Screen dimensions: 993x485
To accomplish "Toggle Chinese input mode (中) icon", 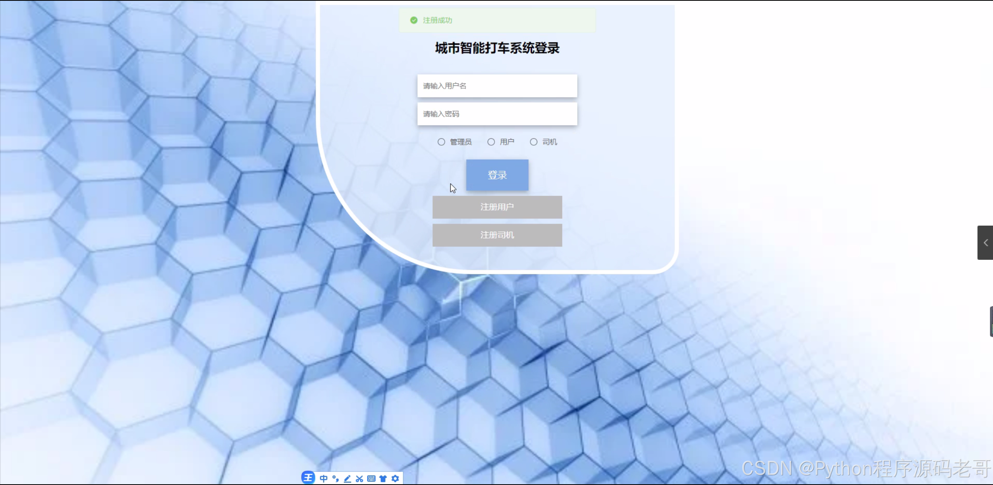I will tap(323, 478).
